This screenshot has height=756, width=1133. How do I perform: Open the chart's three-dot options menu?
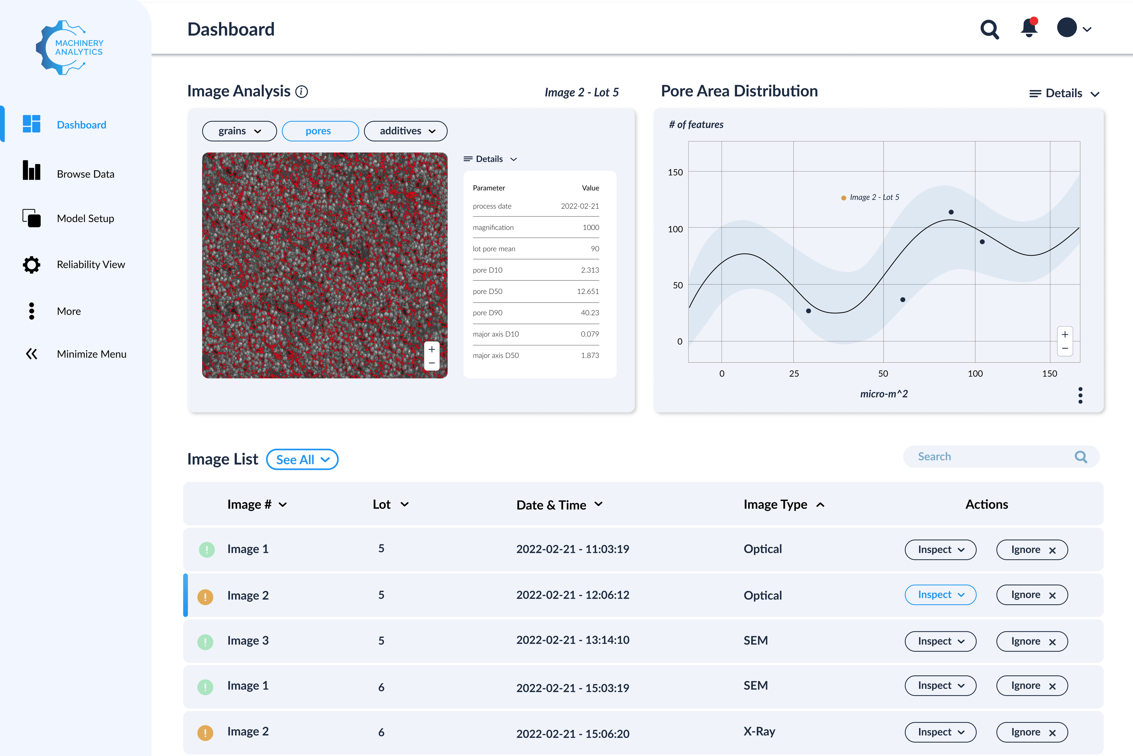point(1080,395)
